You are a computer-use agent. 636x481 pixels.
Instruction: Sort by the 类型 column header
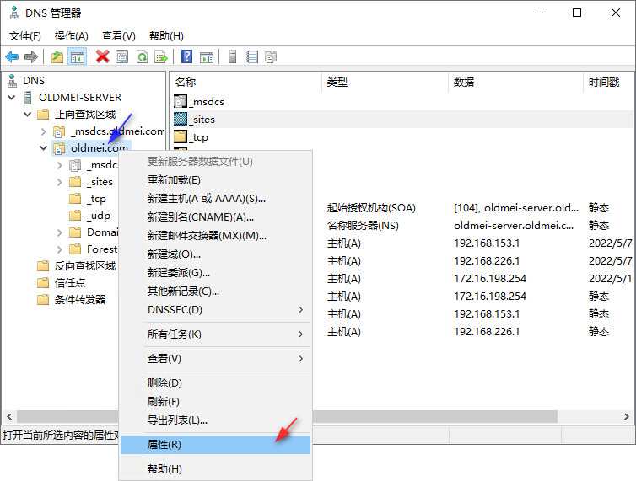coord(385,83)
